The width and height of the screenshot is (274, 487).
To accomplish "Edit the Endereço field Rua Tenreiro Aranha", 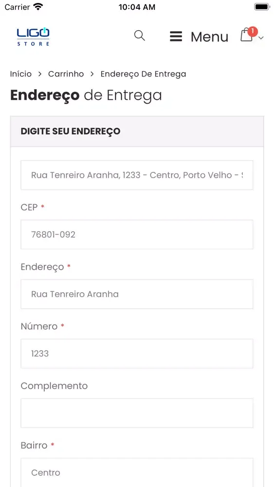I will (x=137, y=294).
